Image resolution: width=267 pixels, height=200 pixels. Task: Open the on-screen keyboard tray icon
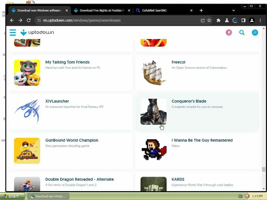click(240, 196)
